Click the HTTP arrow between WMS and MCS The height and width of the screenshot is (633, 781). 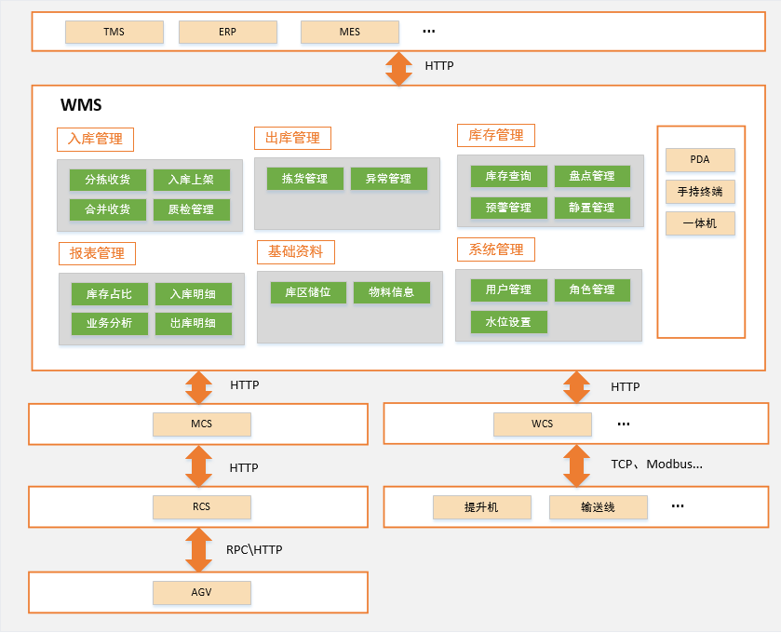click(x=198, y=384)
